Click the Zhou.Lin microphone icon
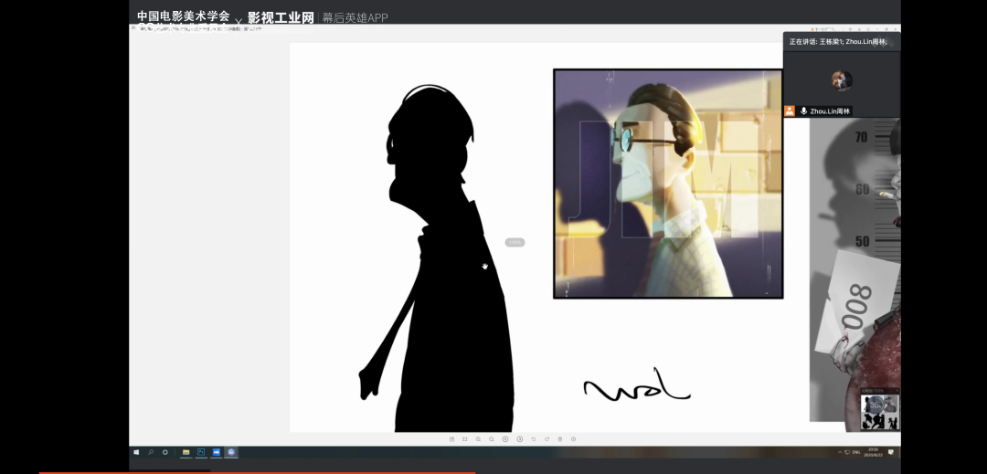The width and height of the screenshot is (987, 474). click(x=804, y=111)
